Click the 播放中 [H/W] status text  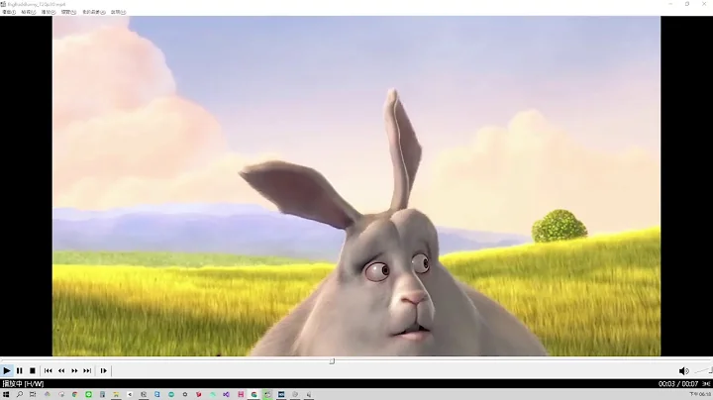[23, 384]
